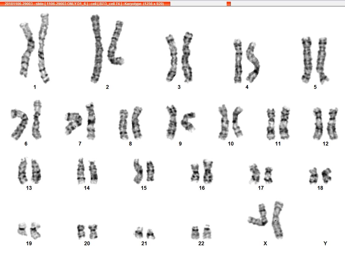Select the curved right chromosome of pair 2
Viewport: 345px width, 255px height.
pos(115,43)
